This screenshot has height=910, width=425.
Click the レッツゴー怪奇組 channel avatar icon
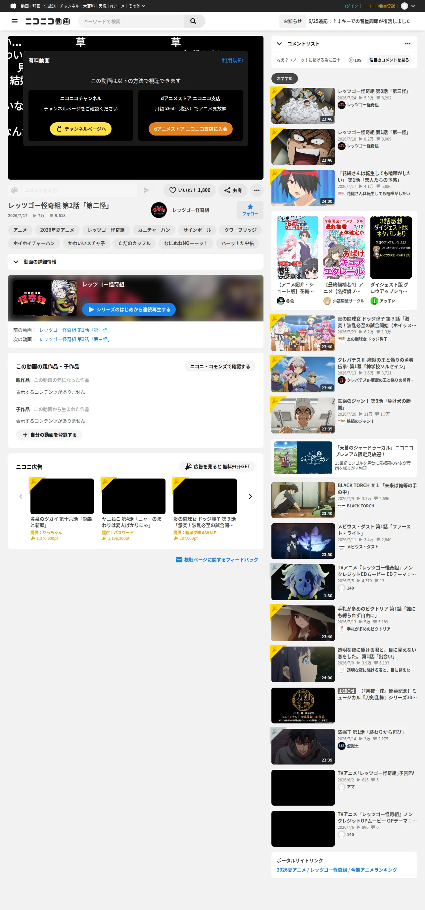[x=159, y=210]
